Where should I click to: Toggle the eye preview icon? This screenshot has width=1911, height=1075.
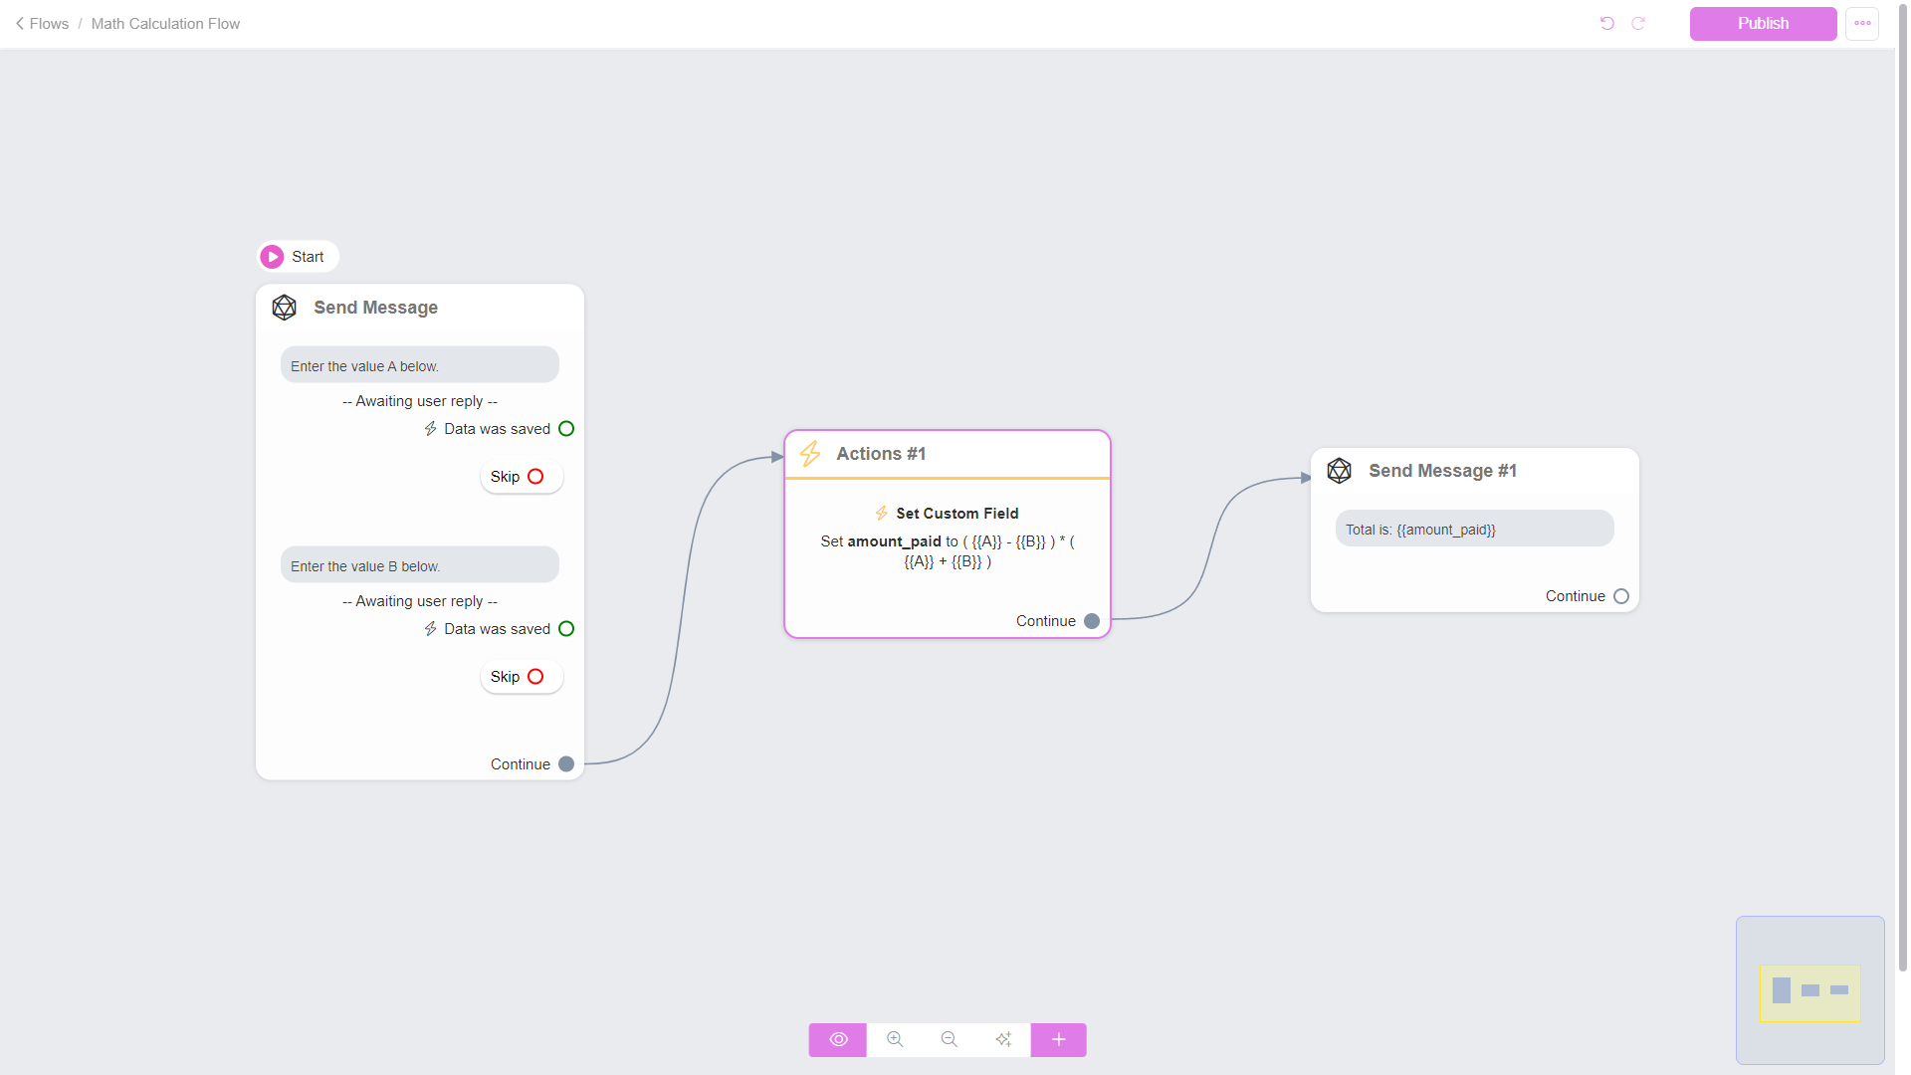click(x=838, y=1039)
